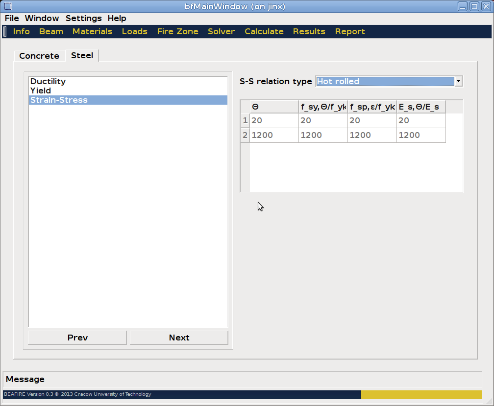Maximize the bfMainWindow window

474,6
